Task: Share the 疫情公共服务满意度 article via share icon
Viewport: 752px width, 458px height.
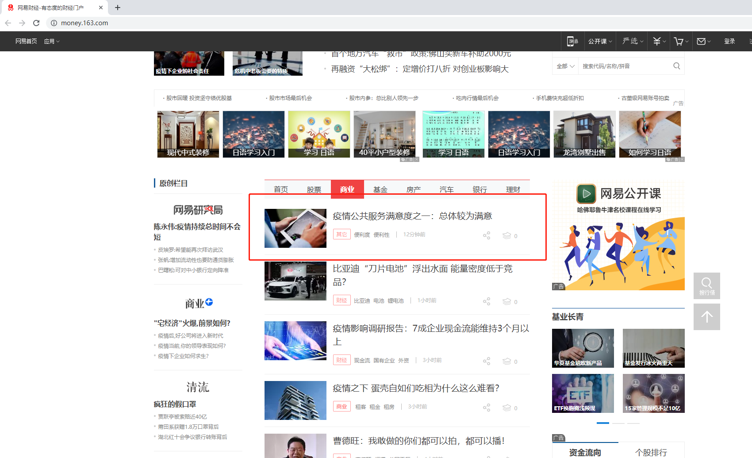Action: pyautogui.click(x=487, y=235)
